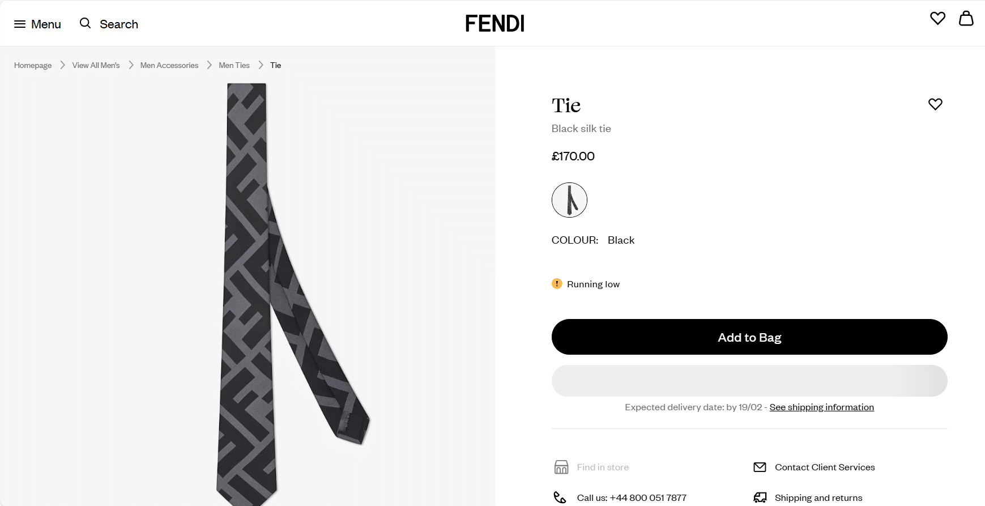Viewport: 985px width, 506px height.
Task: Click the FENDI logo
Action: coord(494,23)
